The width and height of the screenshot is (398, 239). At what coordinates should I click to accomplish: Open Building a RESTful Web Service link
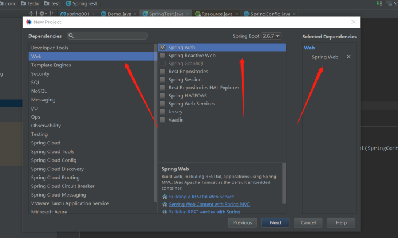(201, 197)
